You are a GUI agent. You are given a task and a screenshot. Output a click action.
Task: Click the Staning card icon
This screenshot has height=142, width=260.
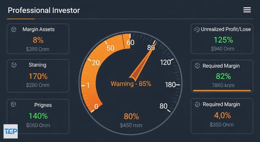click(x=14, y=65)
